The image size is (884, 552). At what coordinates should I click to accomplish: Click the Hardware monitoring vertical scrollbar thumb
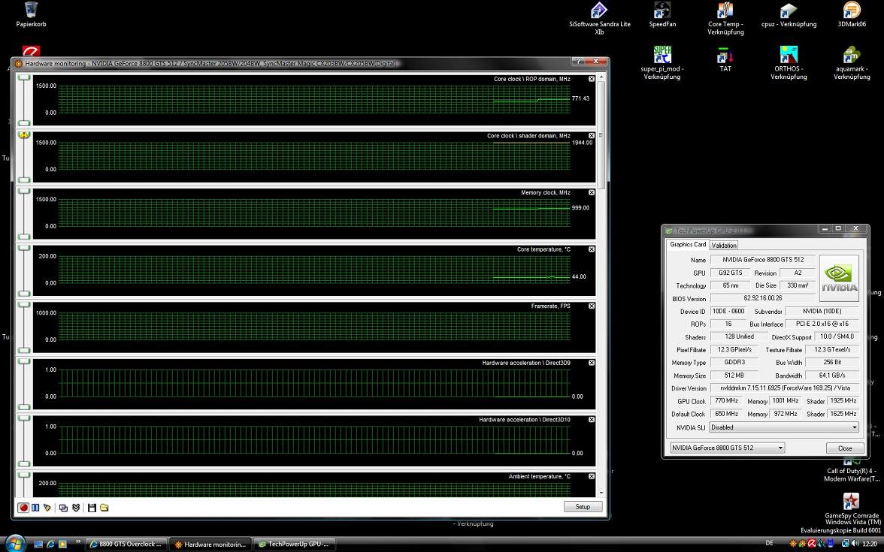tap(601, 135)
